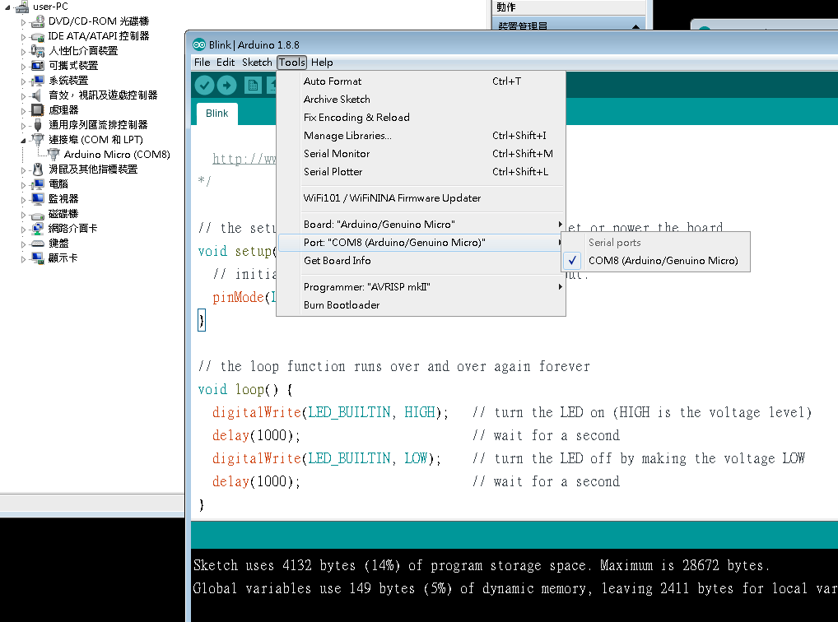Launch Serial Plotter from Tools menu

421,172
